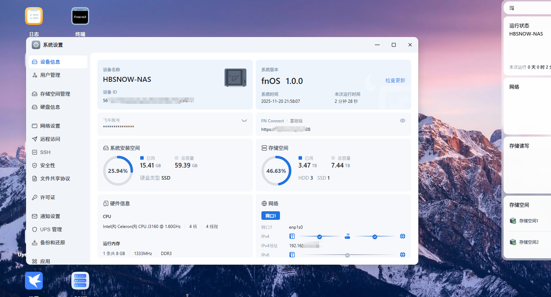Click the 通知设置 envelope icon
This screenshot has height=297, width=551.
[x=35, y=216]
